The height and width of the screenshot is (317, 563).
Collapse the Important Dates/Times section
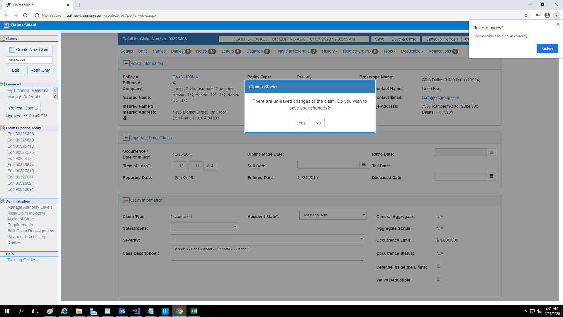point(126,138)
